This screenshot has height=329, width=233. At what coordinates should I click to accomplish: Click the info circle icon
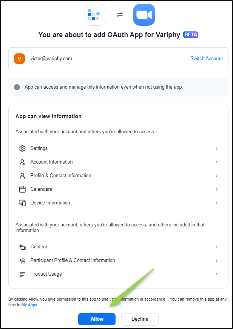pyautogui.click(x=17, y=87)
